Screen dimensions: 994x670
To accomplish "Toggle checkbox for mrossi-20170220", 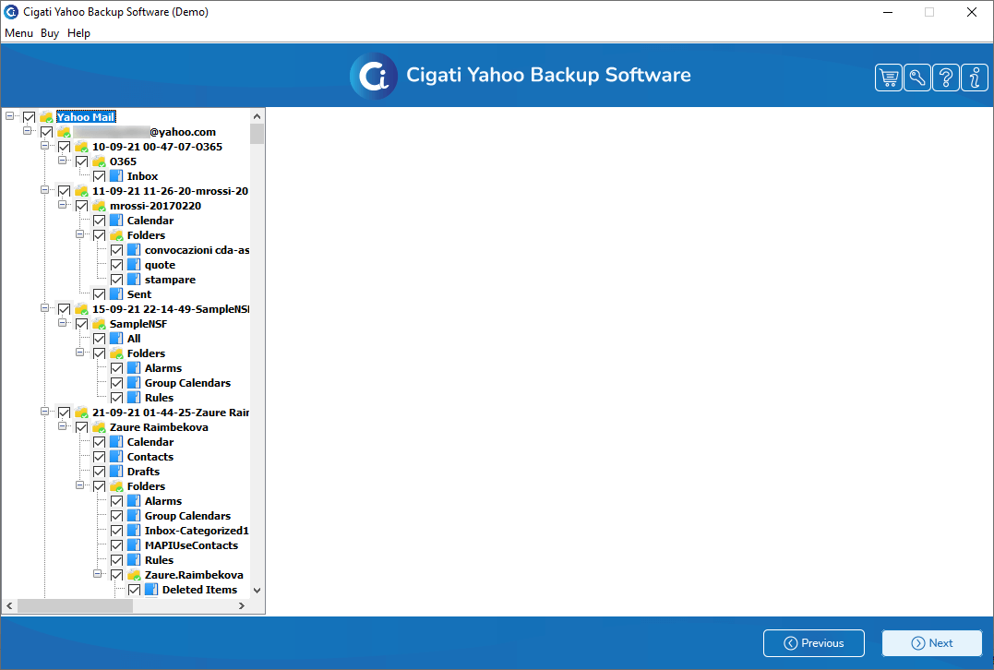I will click(x=81, y=206).
